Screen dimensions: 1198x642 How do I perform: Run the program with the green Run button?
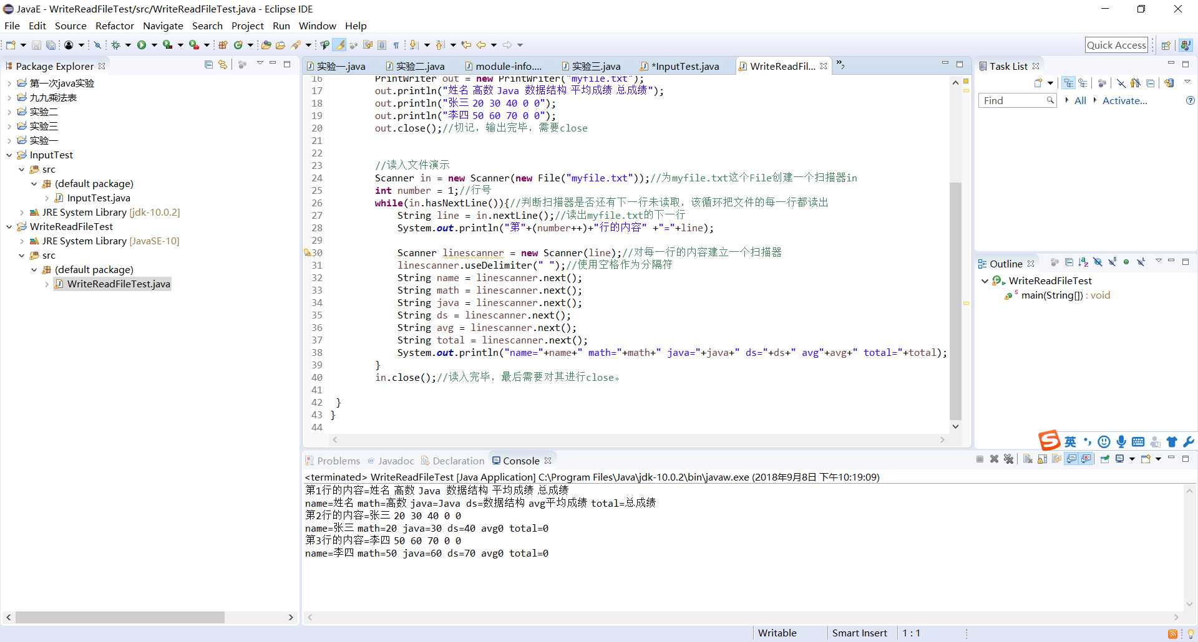pos(142,45)
